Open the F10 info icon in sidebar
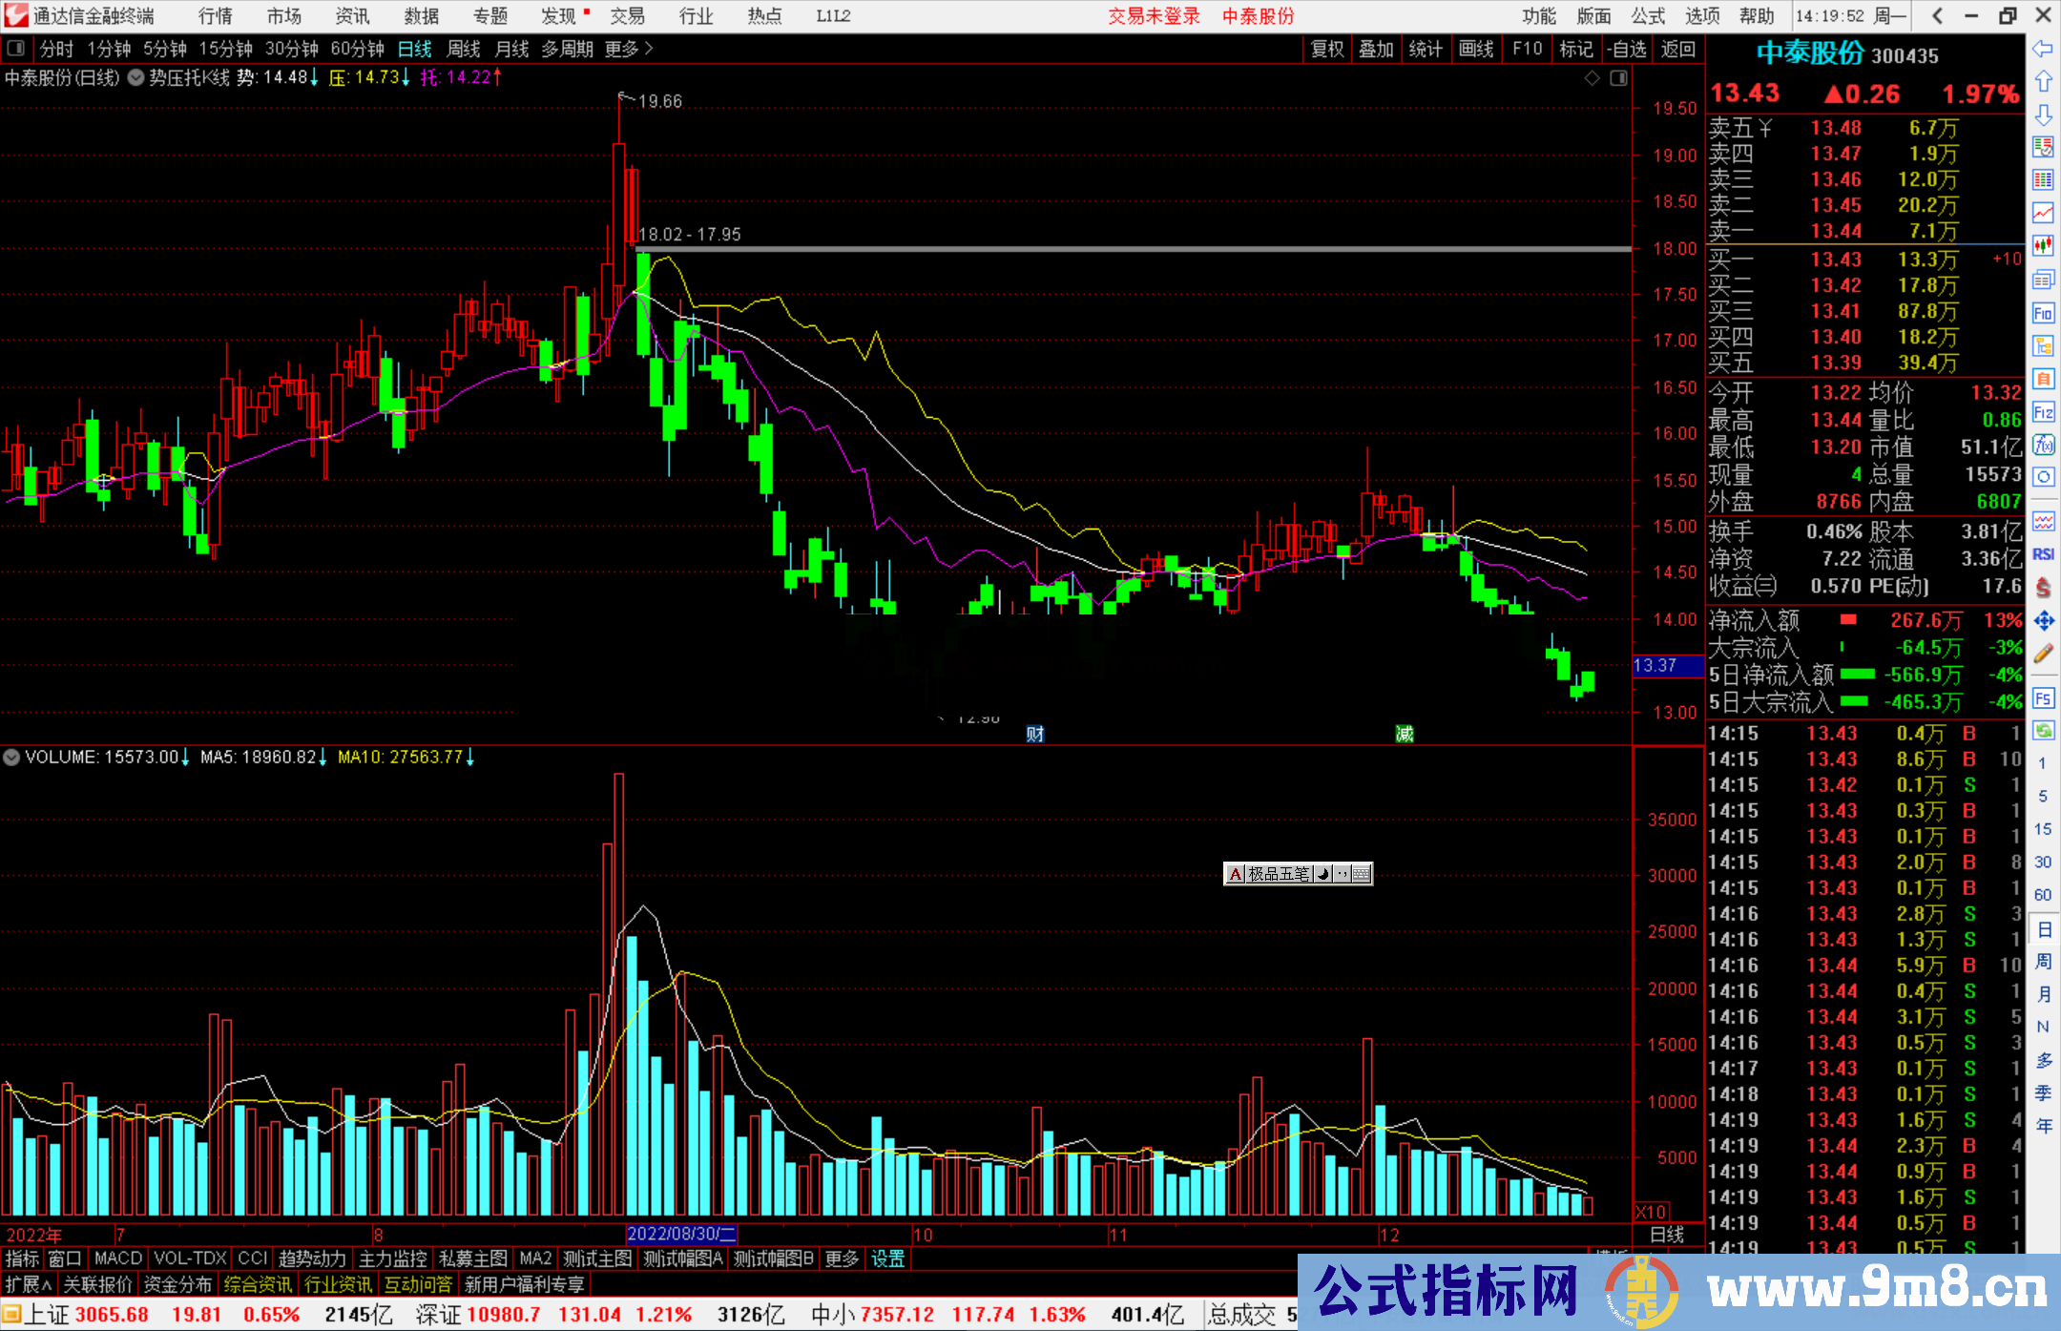The image size is (2061, 1331). (2043, 313)
